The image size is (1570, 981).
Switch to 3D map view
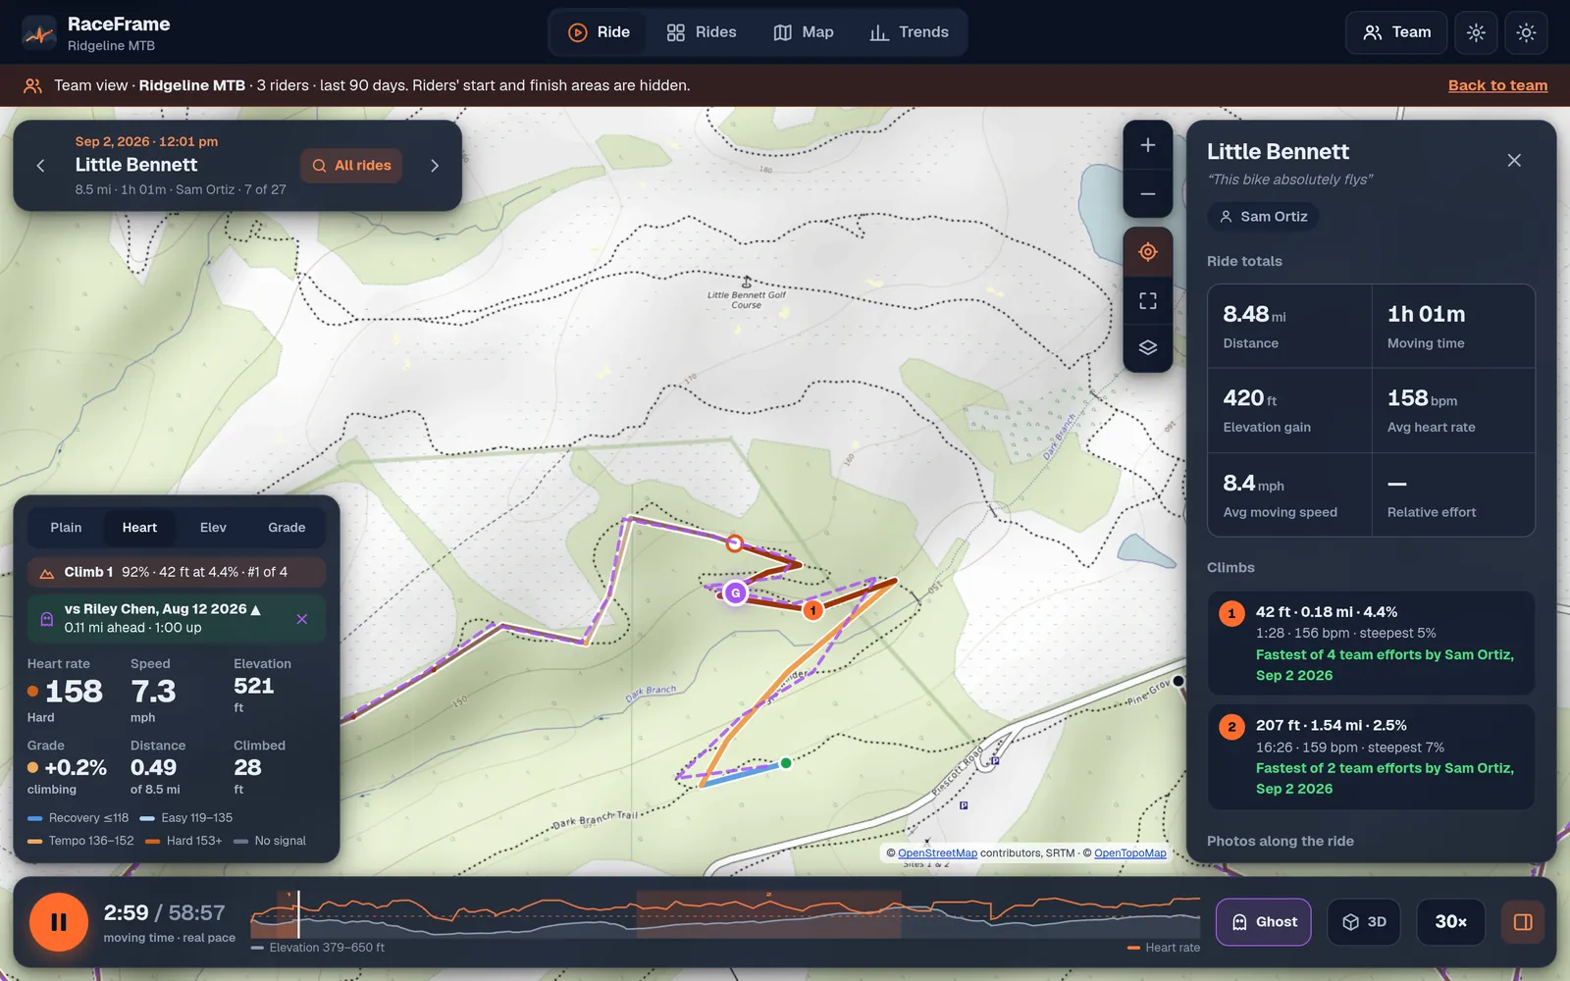(x=1364, y=922)
